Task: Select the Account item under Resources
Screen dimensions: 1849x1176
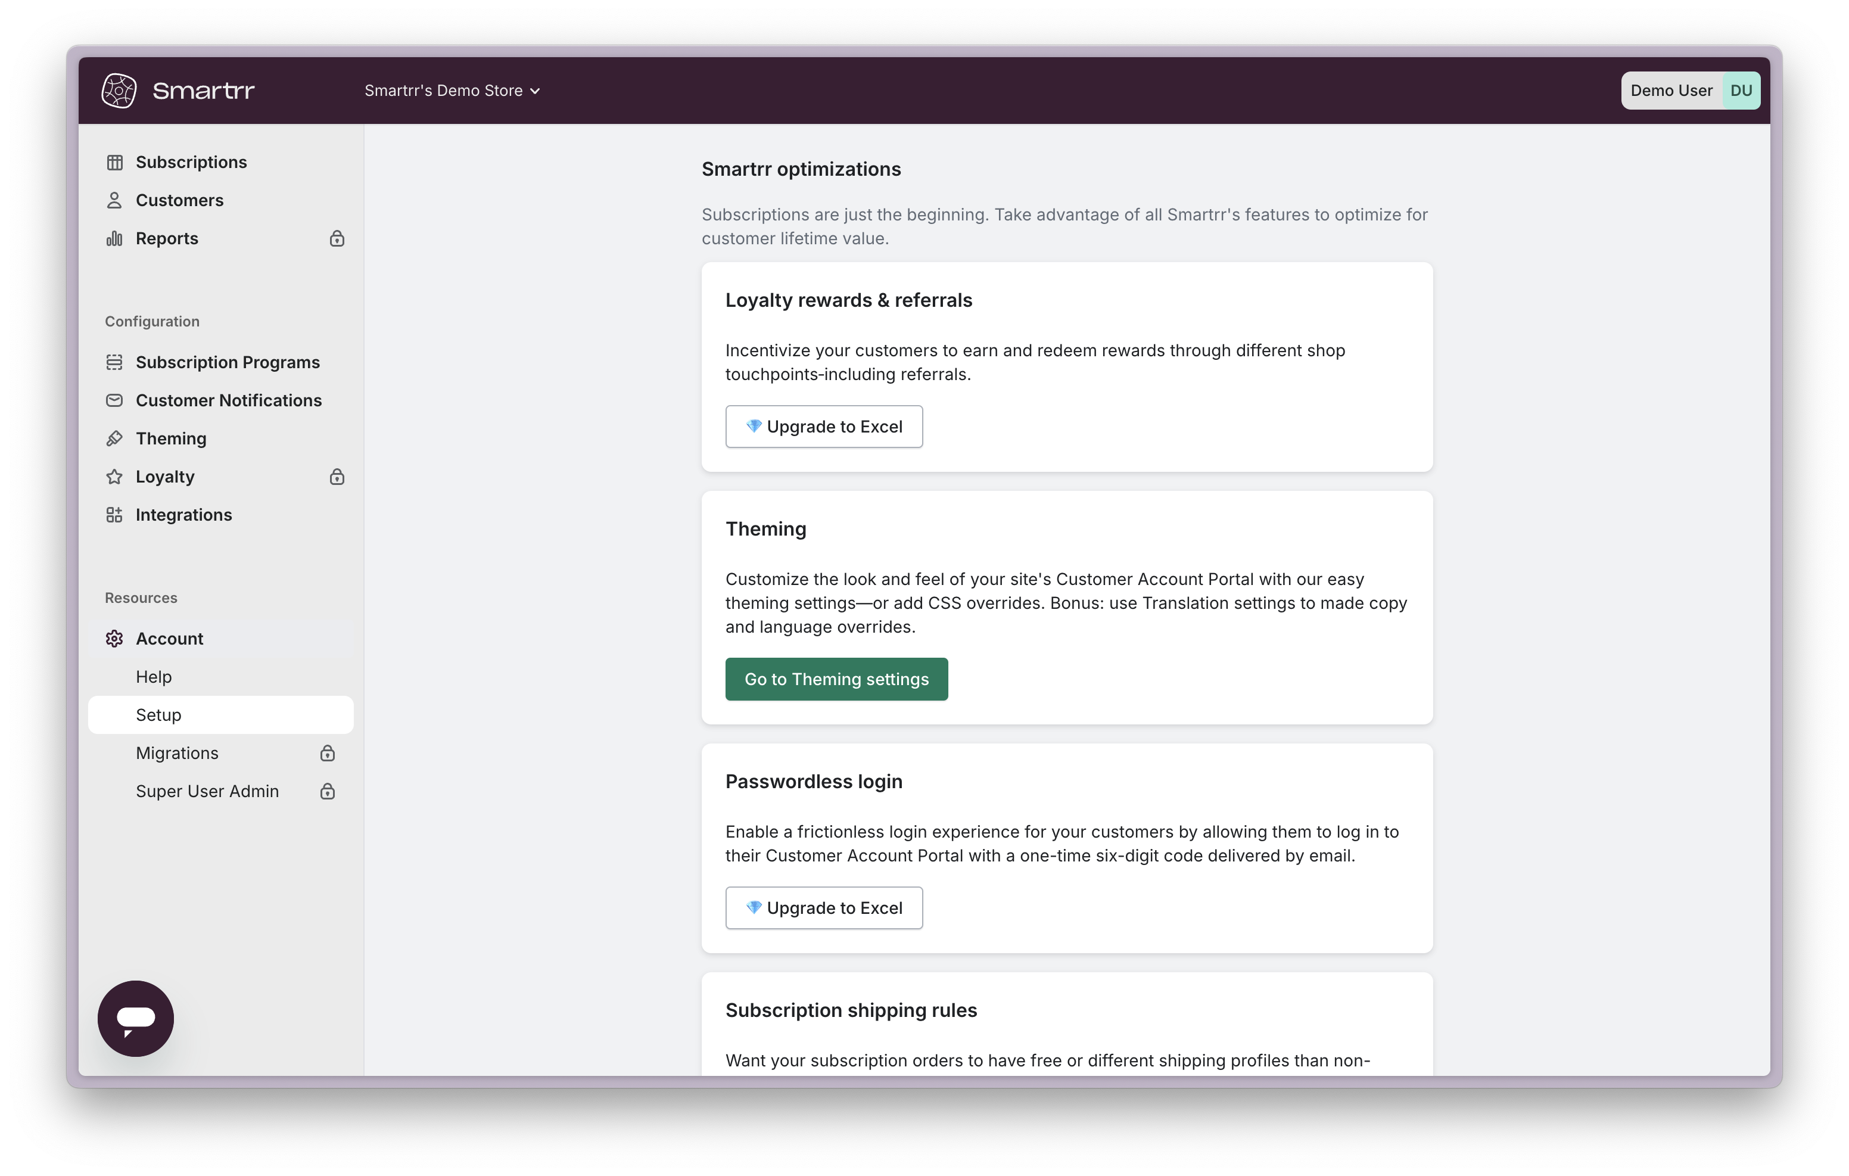Action: (x=221, y=638)
